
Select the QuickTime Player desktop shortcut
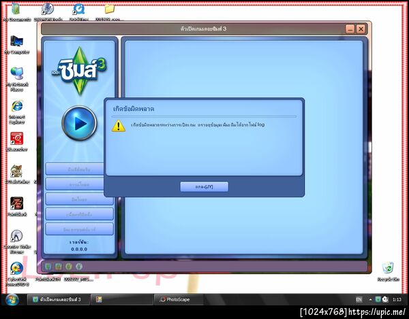(78, 12)
